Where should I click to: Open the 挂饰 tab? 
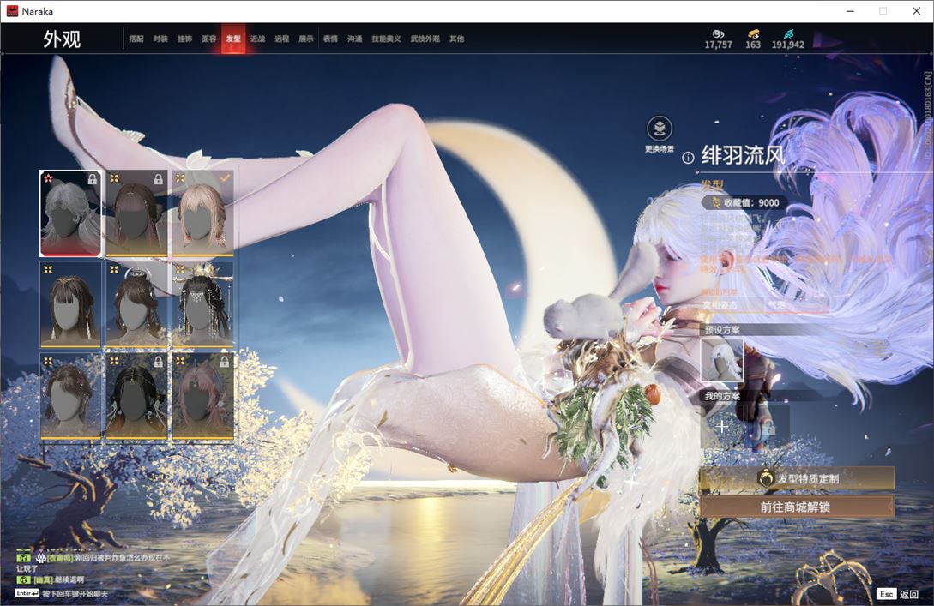click(184, 39)
